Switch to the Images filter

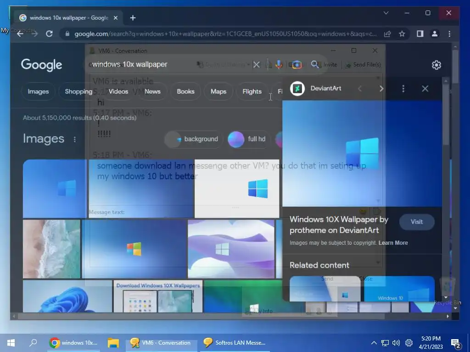click(38, 92)
